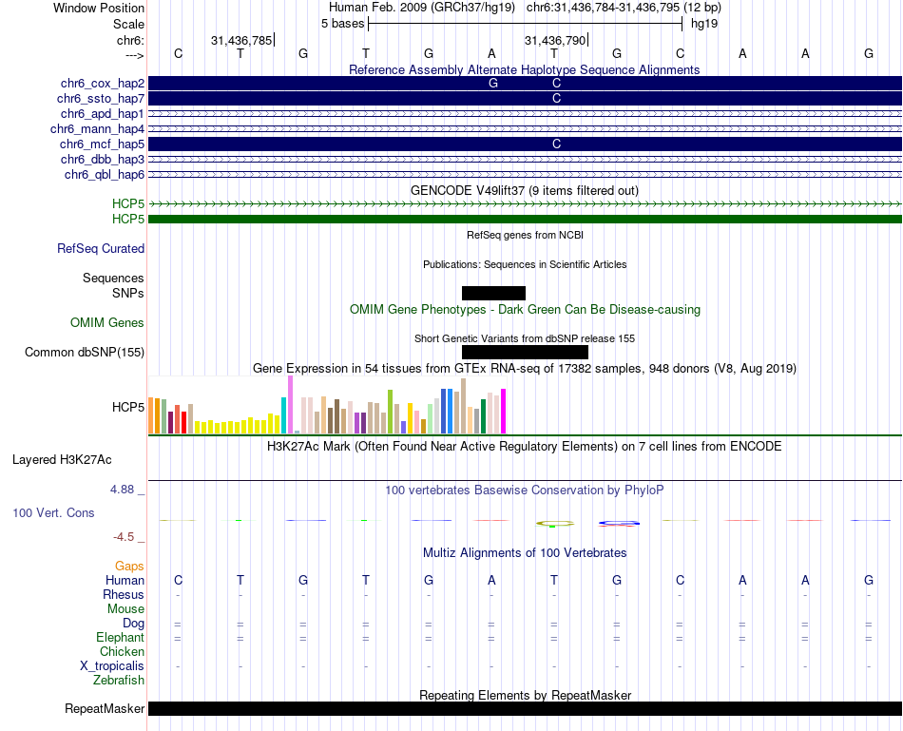Viewport: 903px width, 731px height.
Task: Open the chr6_dbb_hap3 alignment label
Action: tap(102, 159)
